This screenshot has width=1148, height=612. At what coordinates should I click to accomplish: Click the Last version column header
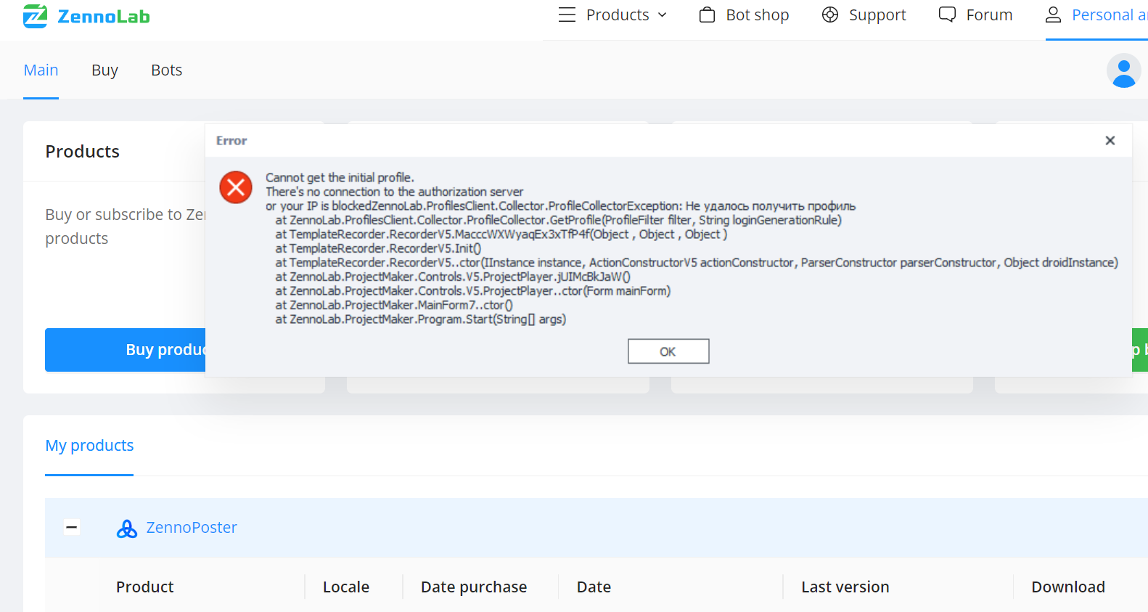tap(845, 587)
